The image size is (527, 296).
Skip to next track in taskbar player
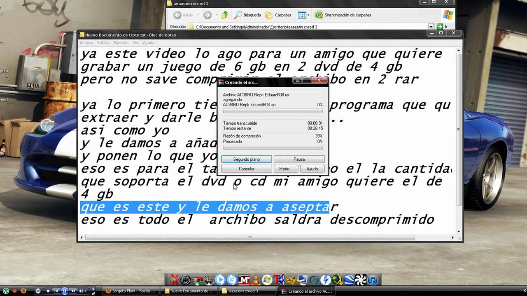pyautogui.click(x=73, y=291)
